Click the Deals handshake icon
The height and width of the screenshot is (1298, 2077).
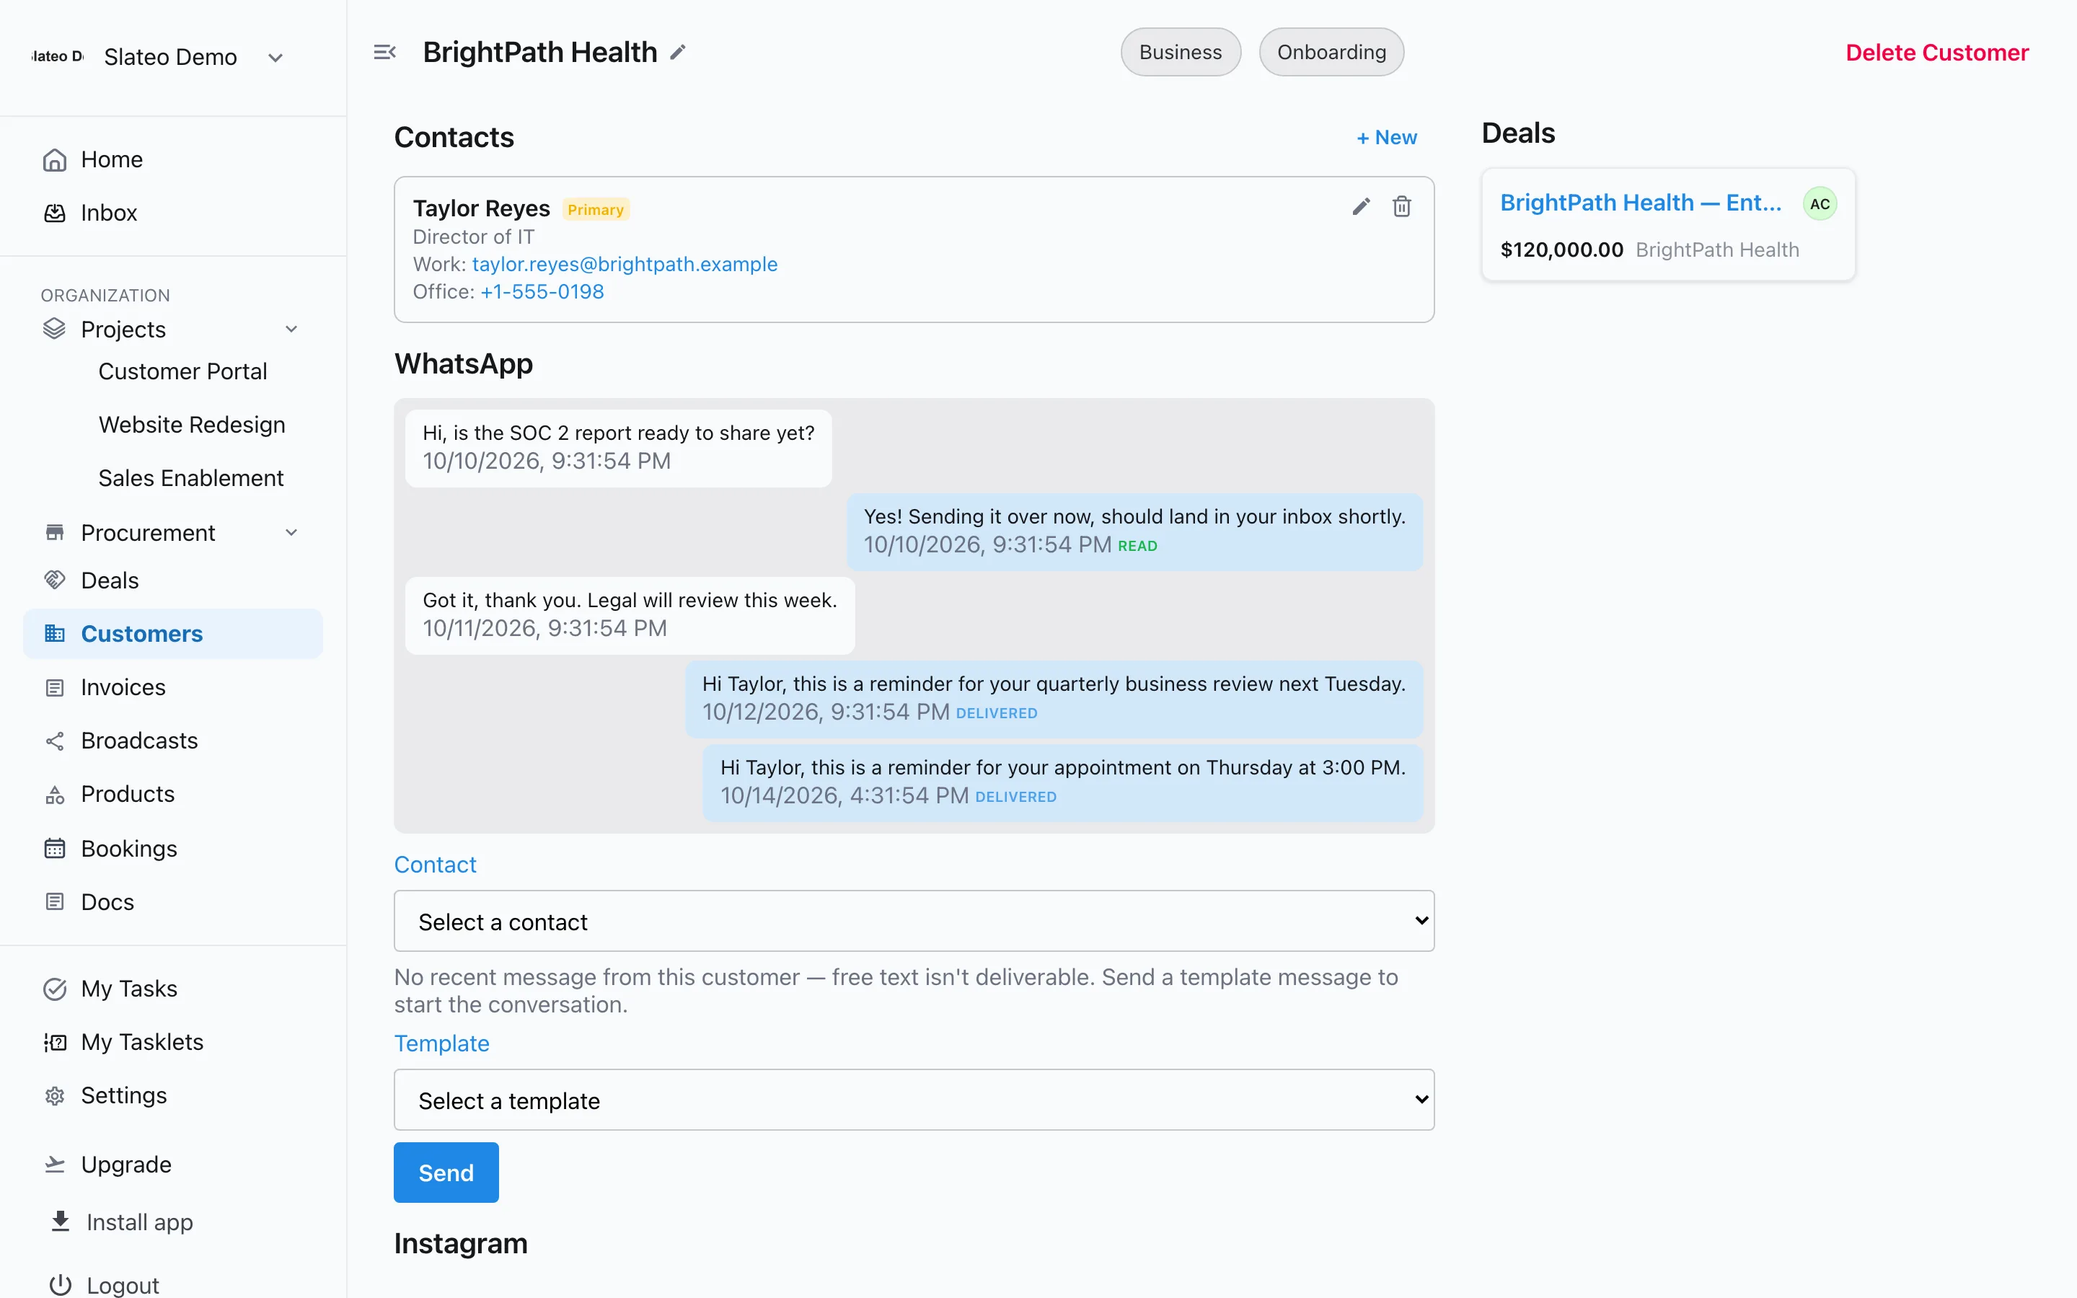(x=55, y=580)
